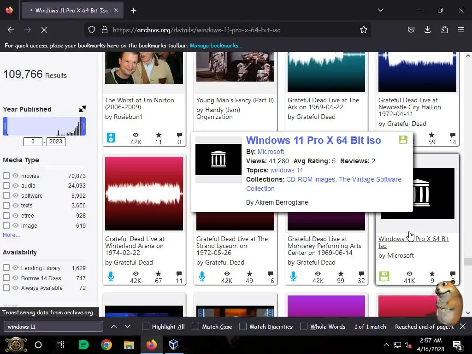
Task: Click the page vertical scrollbar thumb
Action: point(468,262)
